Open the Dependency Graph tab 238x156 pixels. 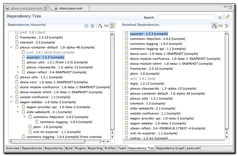coord(170,148)
